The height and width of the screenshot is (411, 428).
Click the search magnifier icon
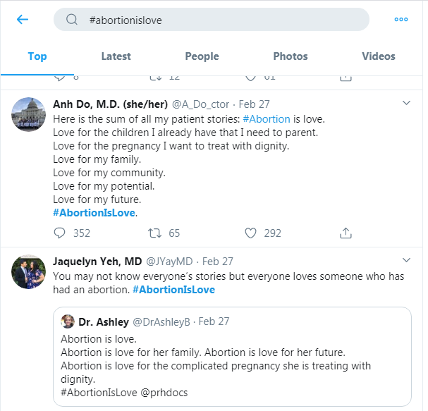(x=72, y=20)
